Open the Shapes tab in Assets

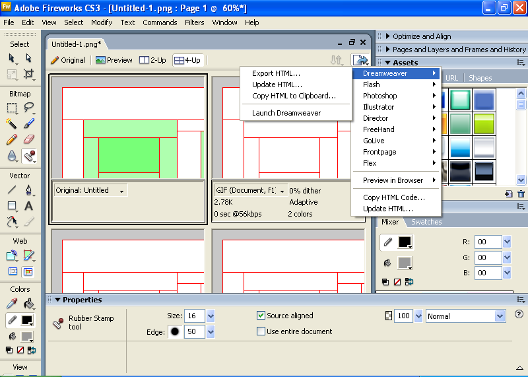pyautogui.click(x=480, y=78)
